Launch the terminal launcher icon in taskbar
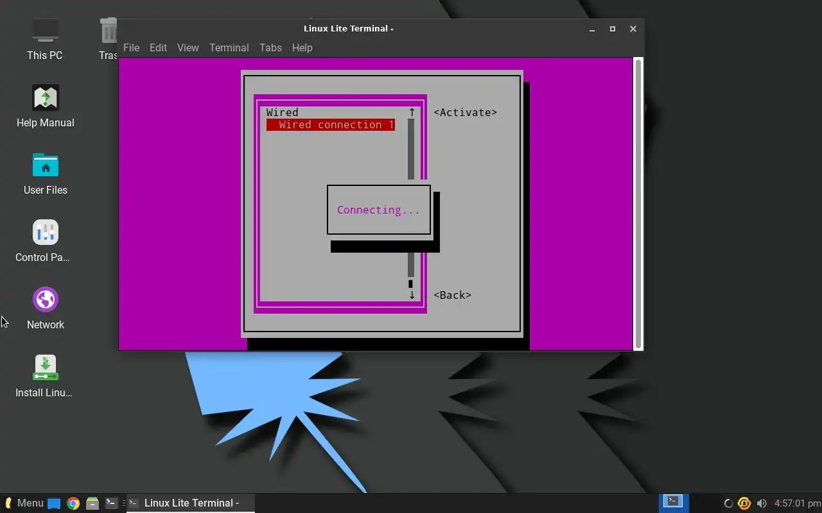The width and height of the screenshot is (822, 513). point(111,503)
